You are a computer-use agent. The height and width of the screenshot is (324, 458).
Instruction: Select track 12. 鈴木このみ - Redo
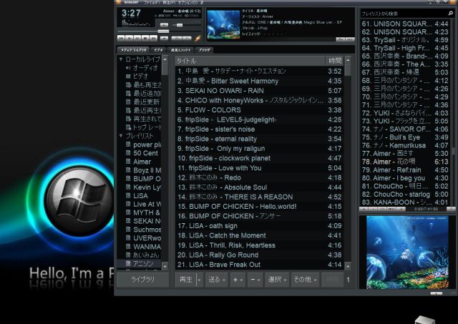[x=259, y=177]
